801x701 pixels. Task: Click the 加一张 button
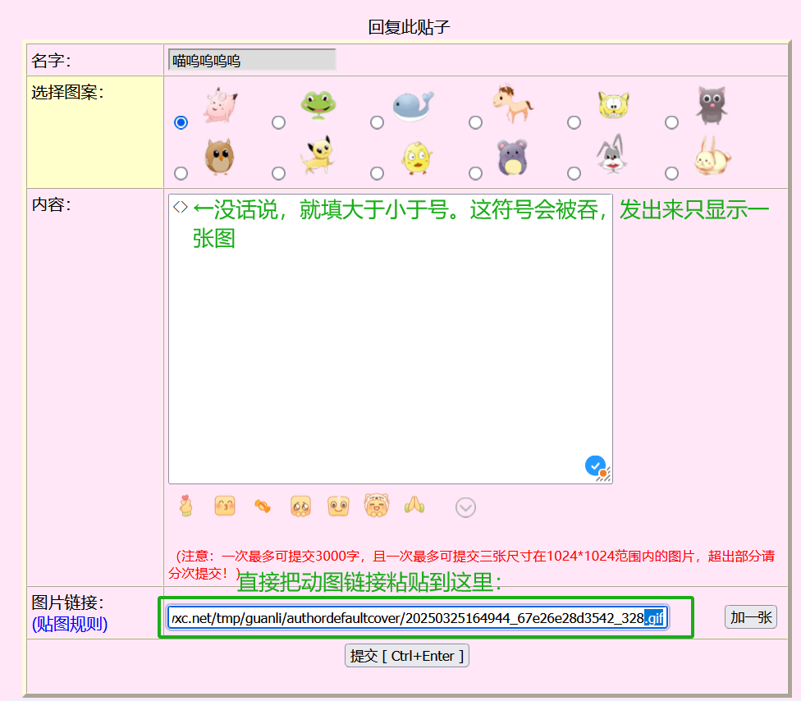(750, 617)
